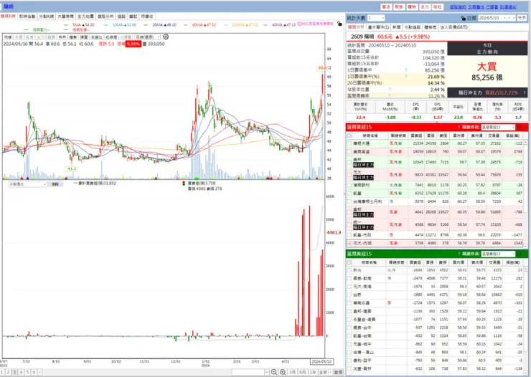Image resolution: width=531 pixels, height=377 pixels.
Task: Open the 月營收 tab
Action: [147, 16]
